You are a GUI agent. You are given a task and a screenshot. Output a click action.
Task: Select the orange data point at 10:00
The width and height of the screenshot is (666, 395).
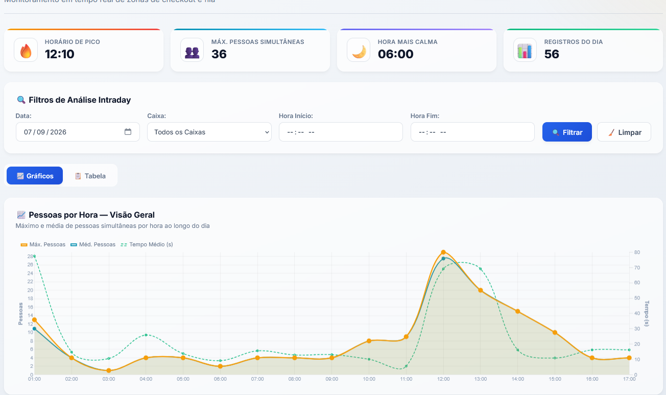pos(369,341)
